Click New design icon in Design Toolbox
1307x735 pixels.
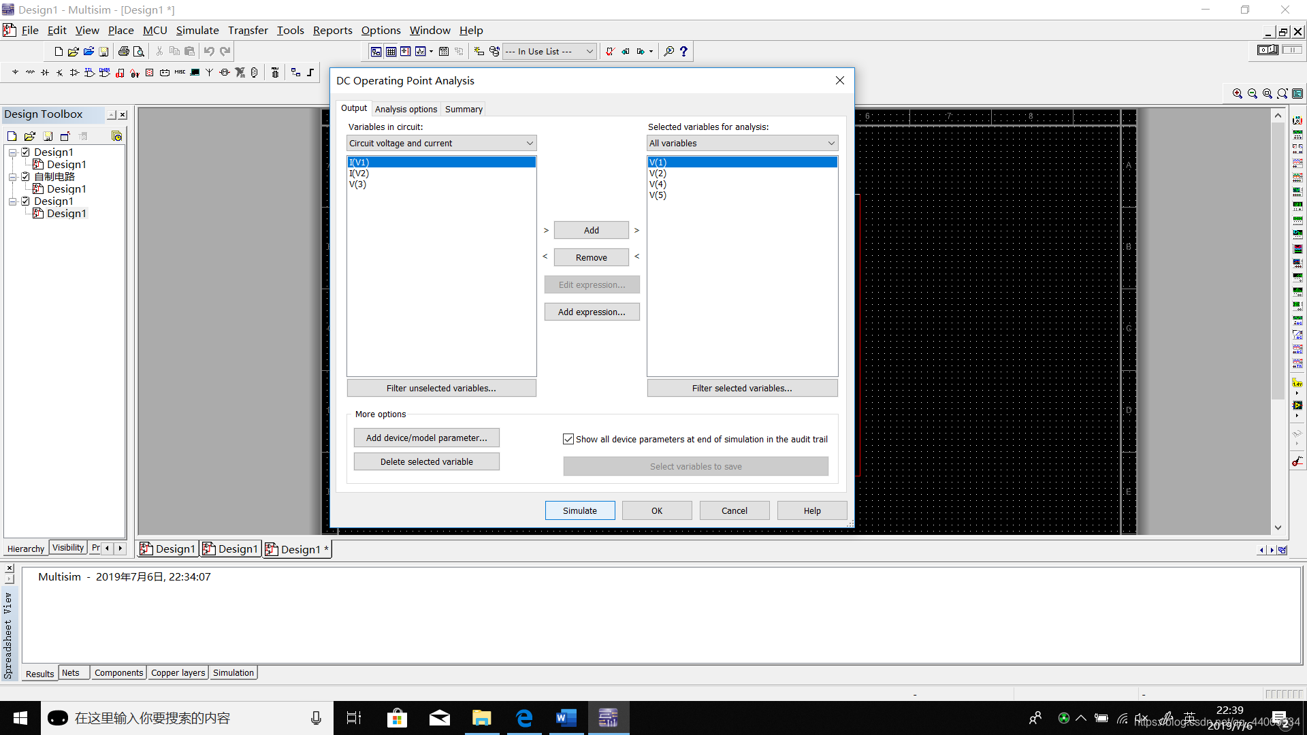pos(12,136)
